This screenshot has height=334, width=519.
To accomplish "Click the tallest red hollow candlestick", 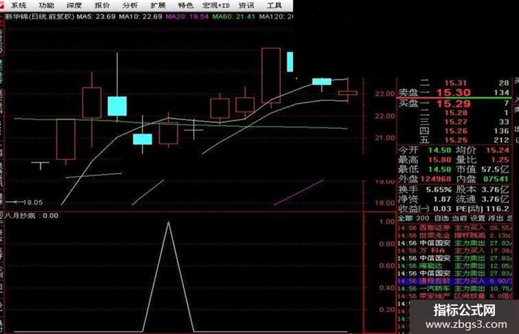I will [271, 75].
